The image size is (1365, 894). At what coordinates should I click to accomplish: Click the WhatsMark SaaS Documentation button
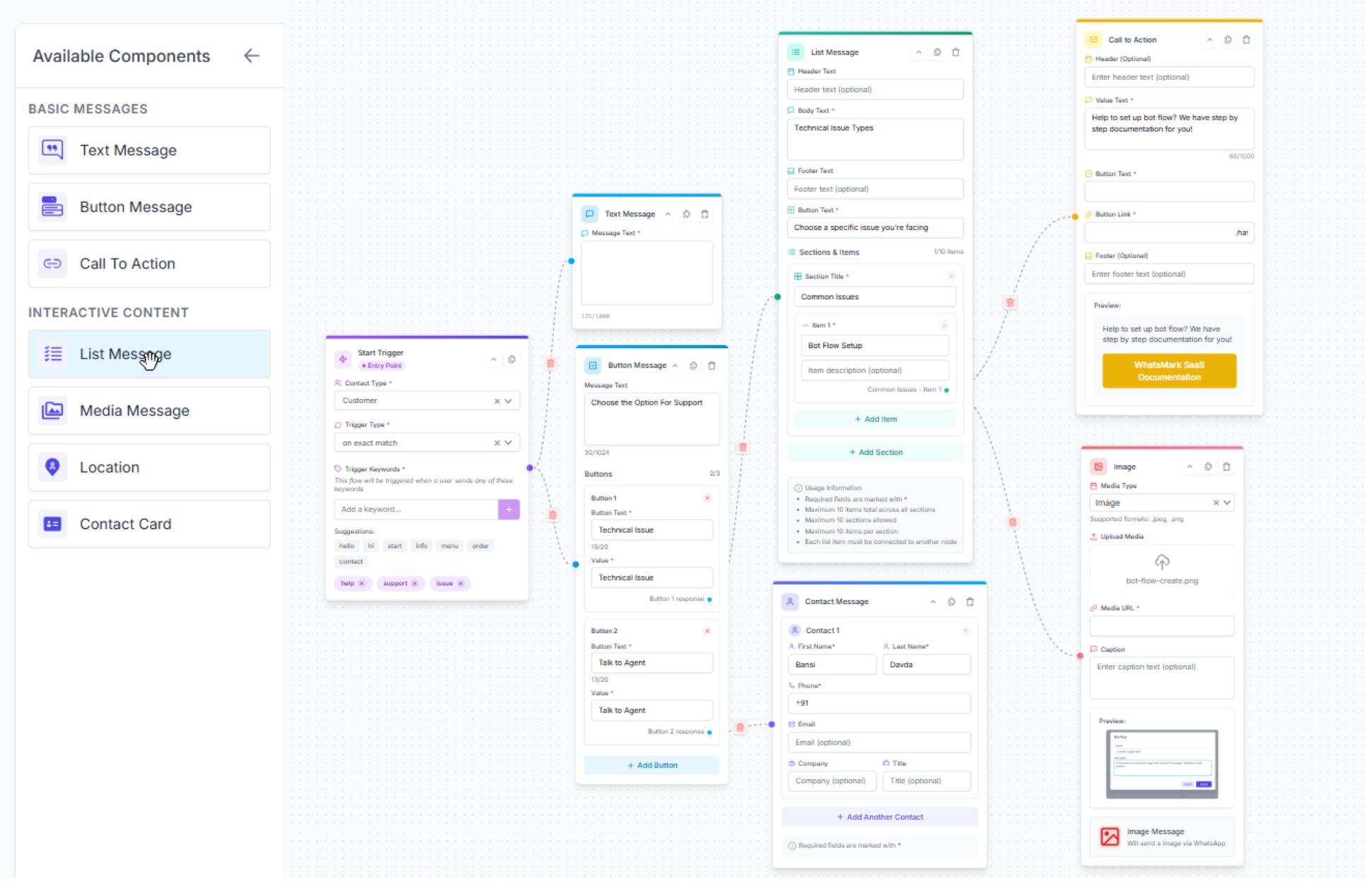[x=1168, y=371]
